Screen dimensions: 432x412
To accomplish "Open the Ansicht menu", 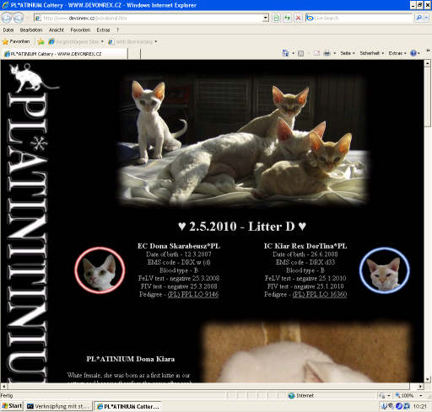I will click(57, 29).
